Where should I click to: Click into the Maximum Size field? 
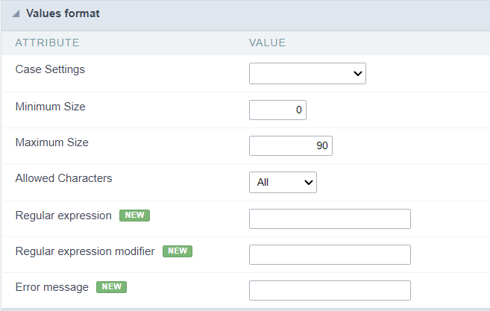click(290, 145)
